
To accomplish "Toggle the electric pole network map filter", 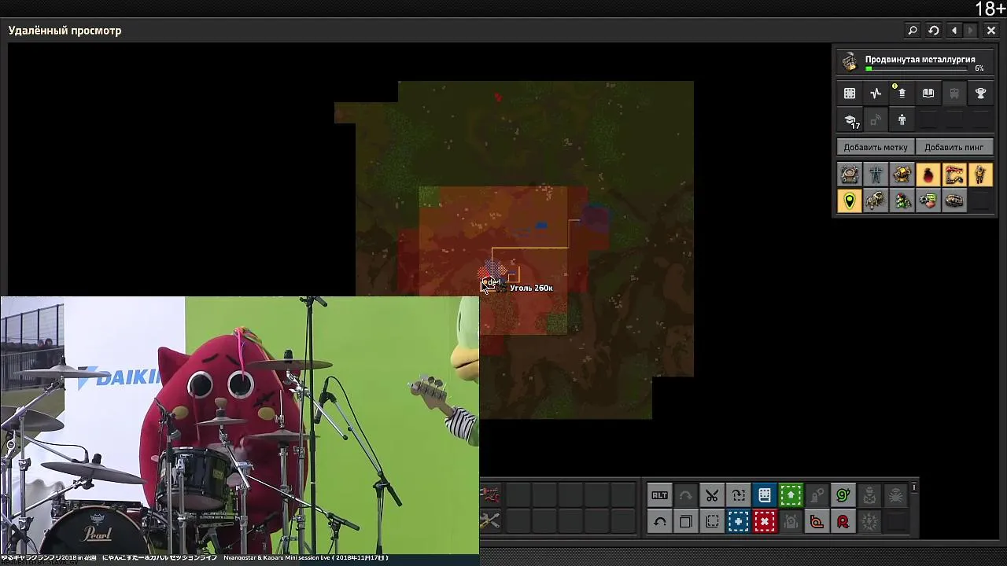I will pos(876,175).
